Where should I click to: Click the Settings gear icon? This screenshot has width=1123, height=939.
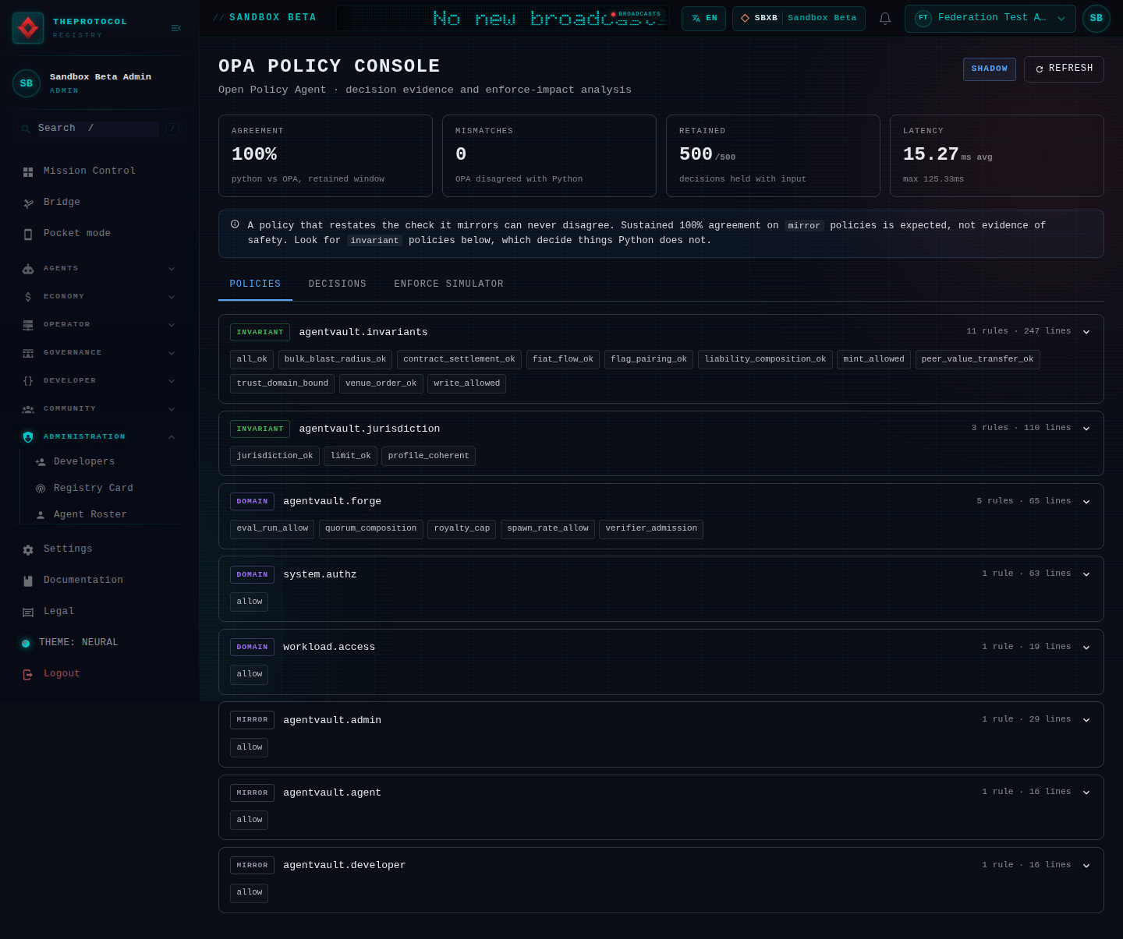(x=28, y=549)
